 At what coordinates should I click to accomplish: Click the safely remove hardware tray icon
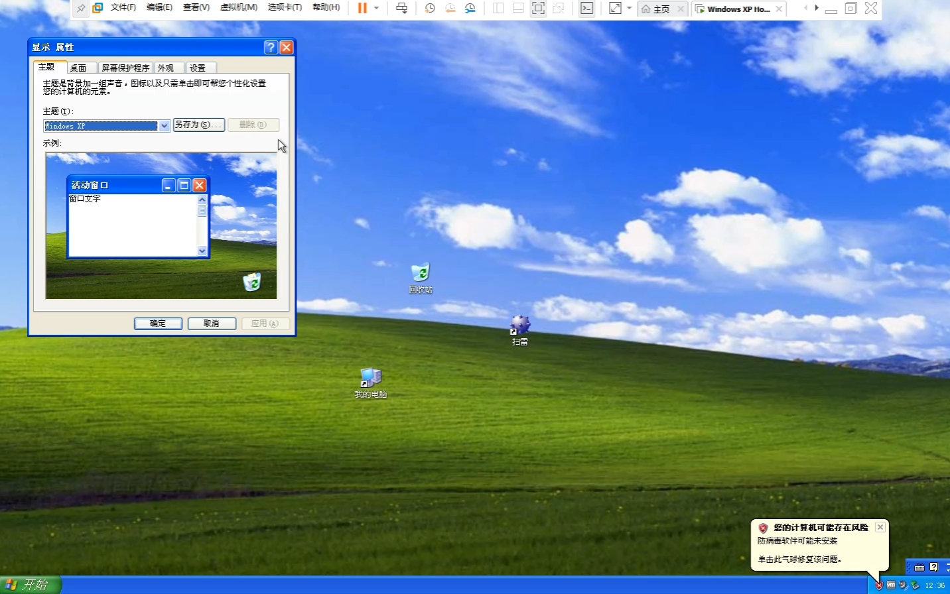click(915, 585)
